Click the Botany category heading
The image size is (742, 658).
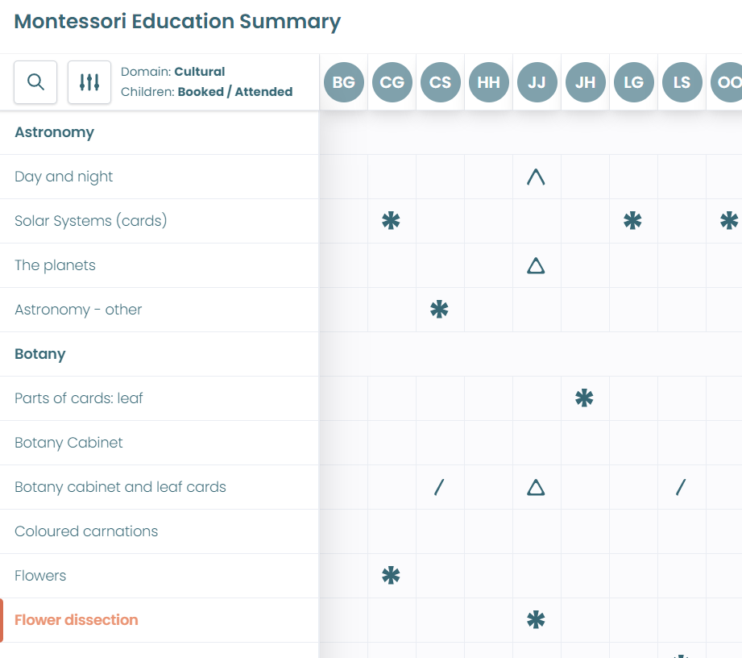tap(40, 354)
